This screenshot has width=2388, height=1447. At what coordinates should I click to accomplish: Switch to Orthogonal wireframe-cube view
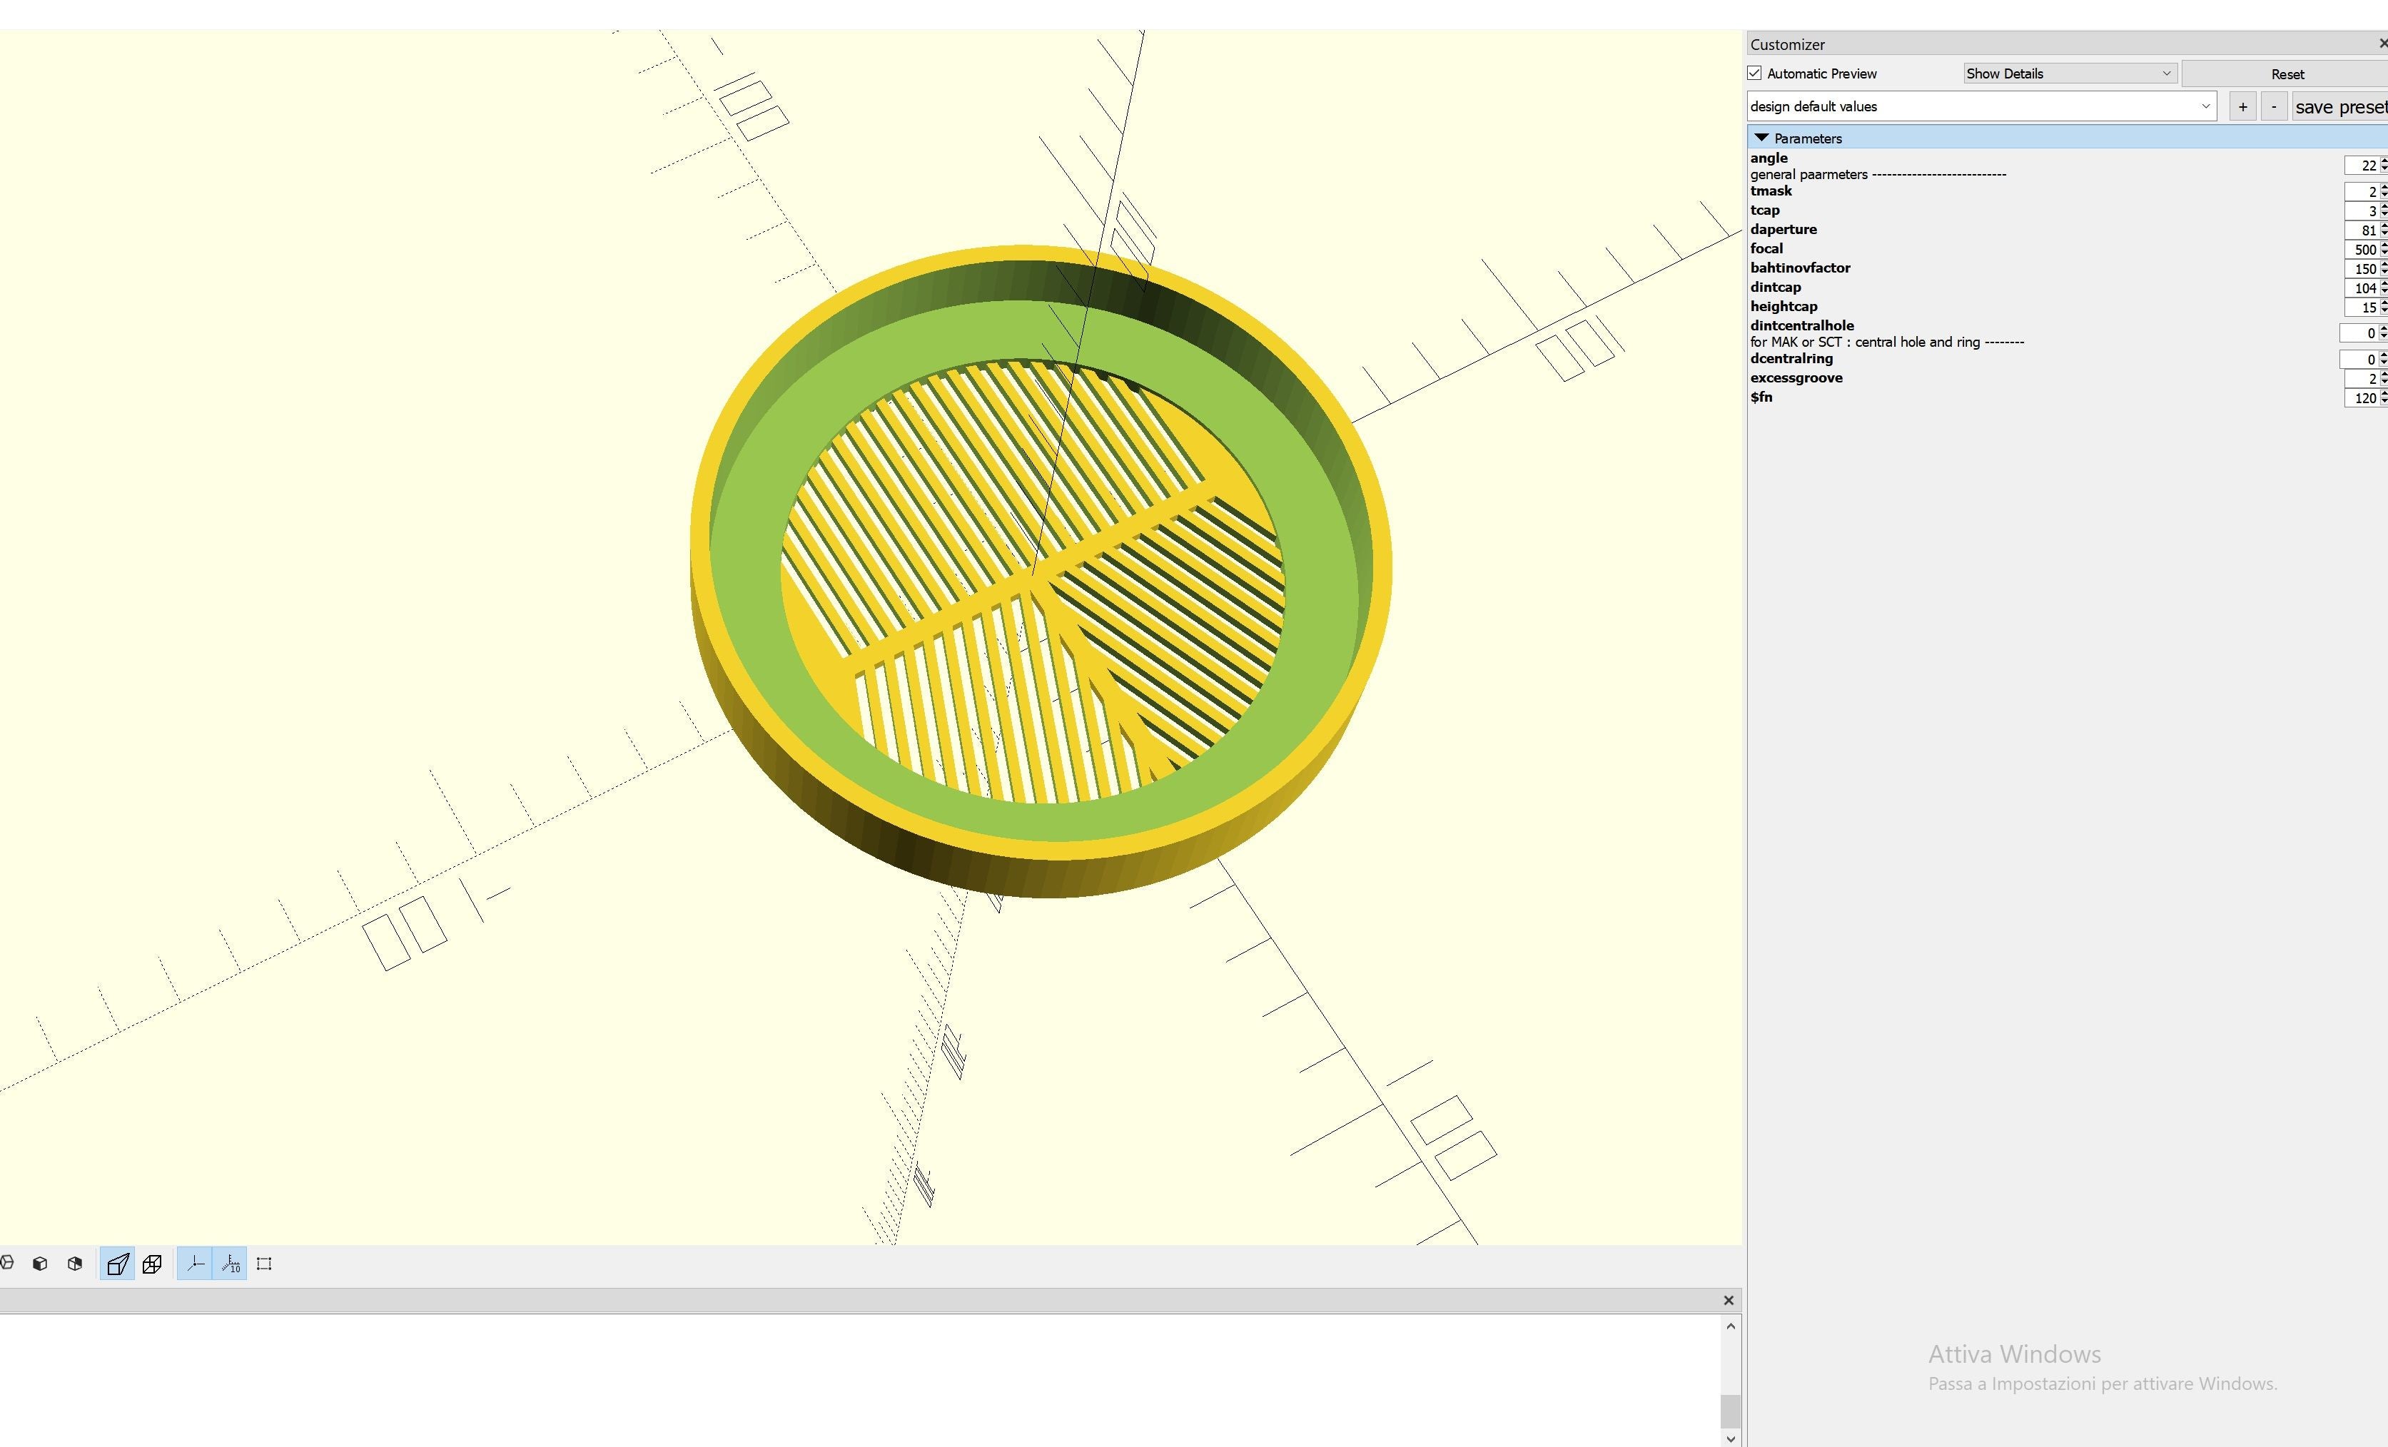click(152, 1264)
